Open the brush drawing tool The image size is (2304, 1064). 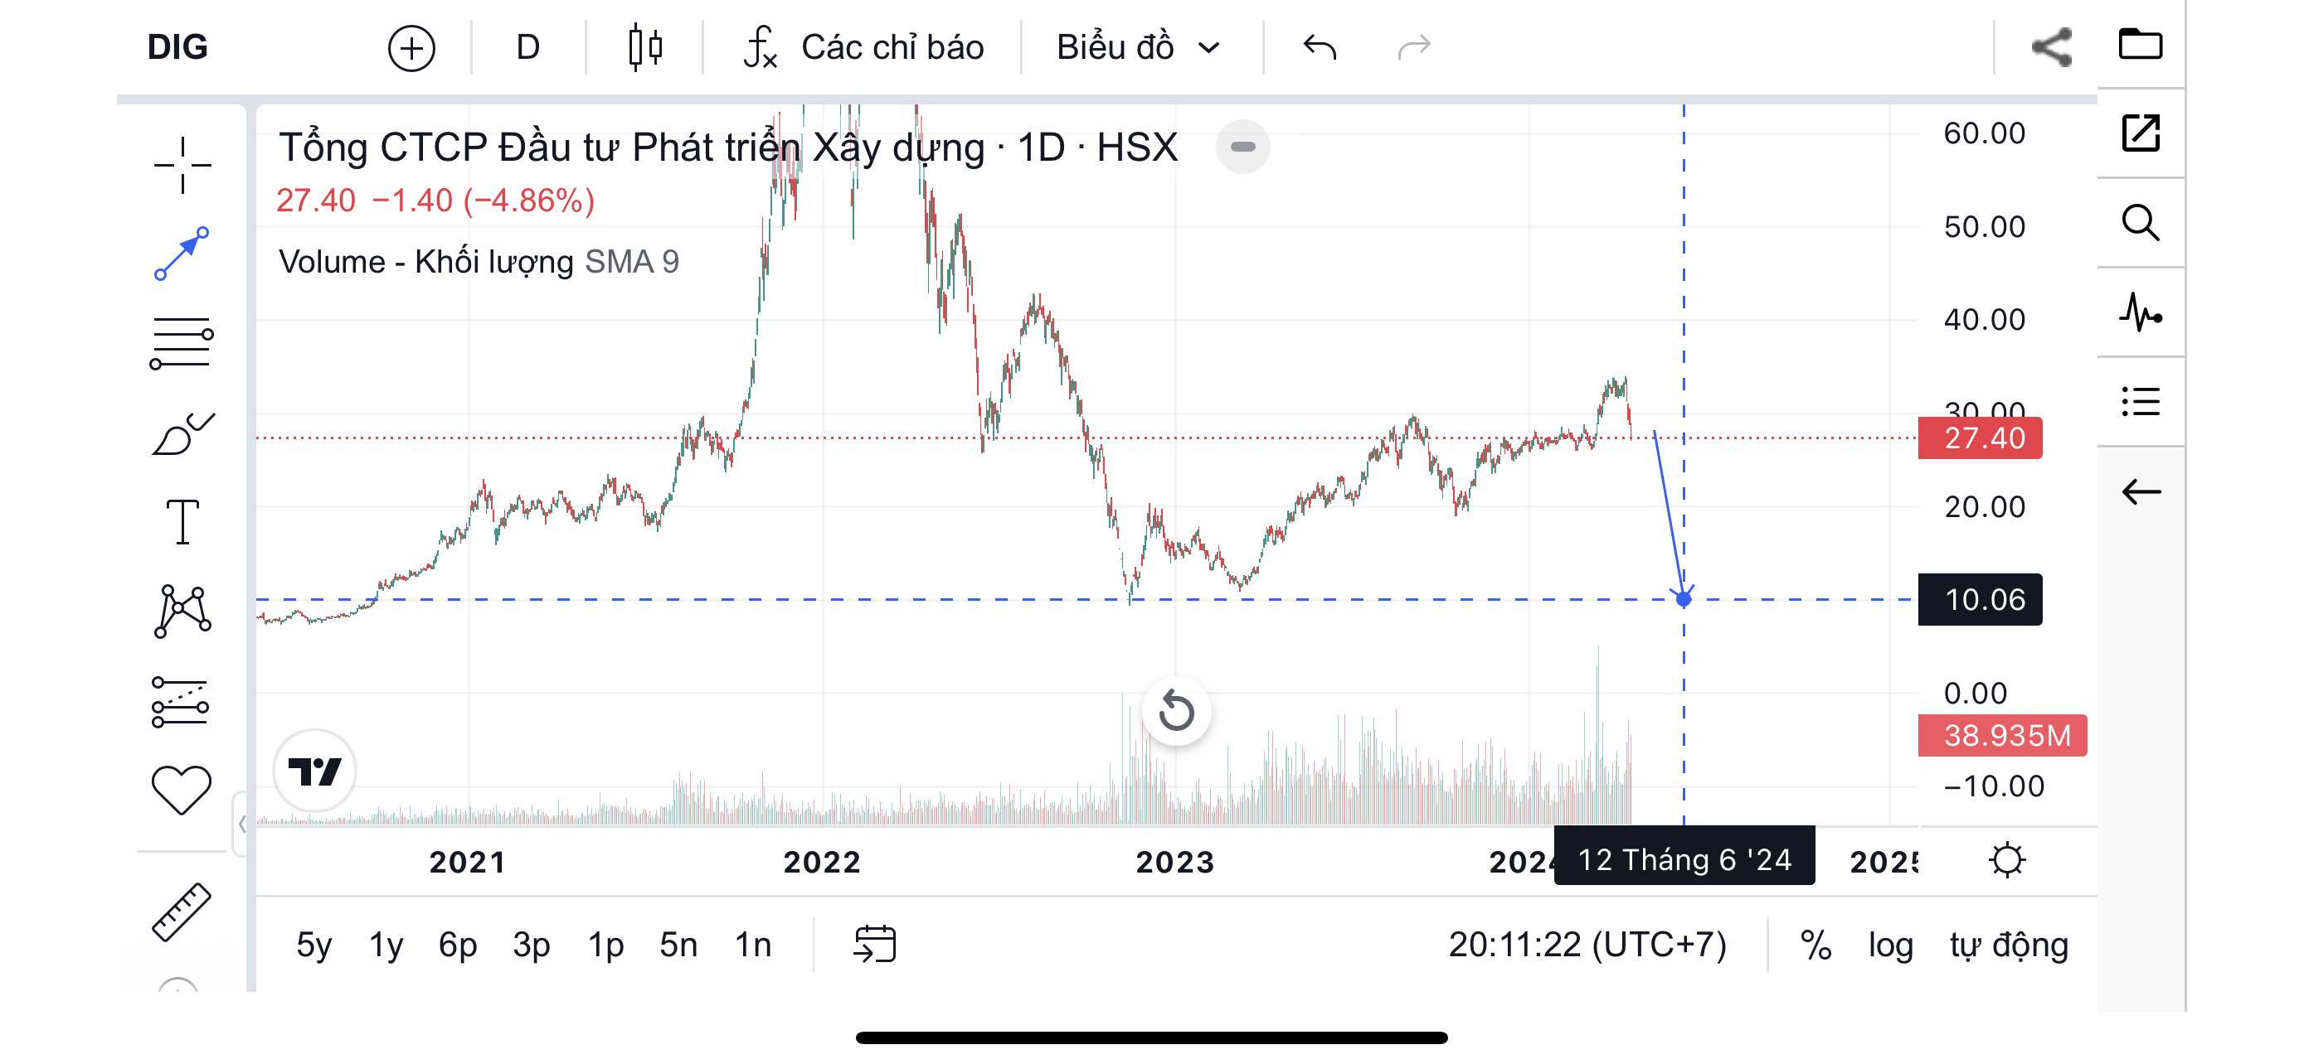tap(182, 434)
